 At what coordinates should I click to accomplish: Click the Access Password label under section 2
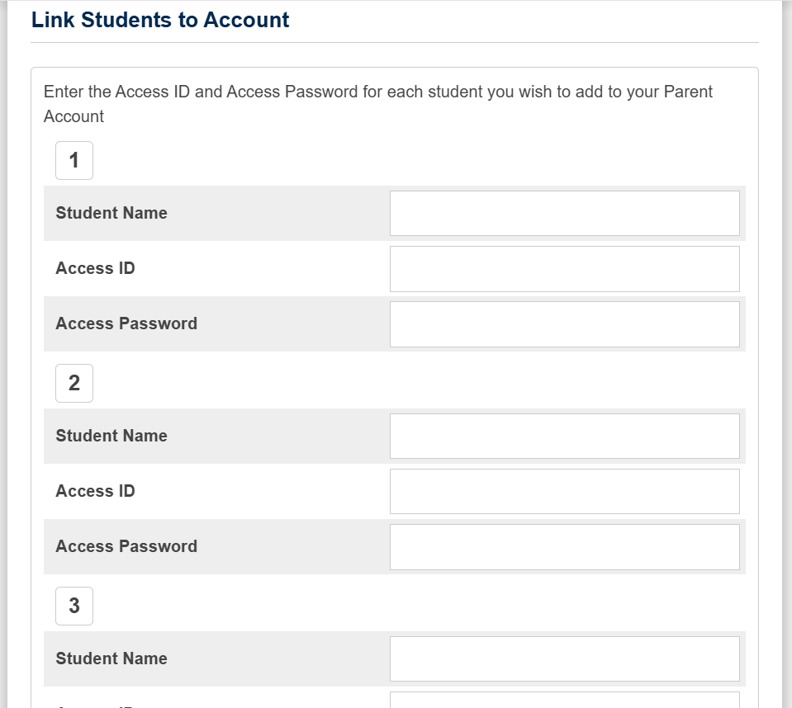click(x=126, y=546)
